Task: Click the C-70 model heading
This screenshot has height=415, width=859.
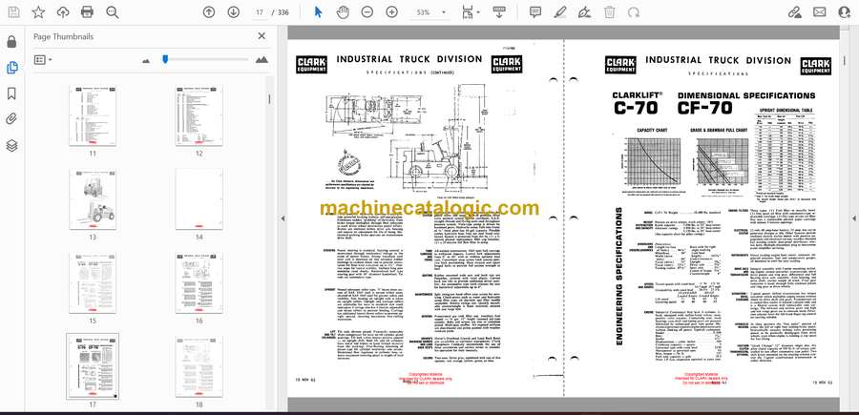Action: point(635,108)
